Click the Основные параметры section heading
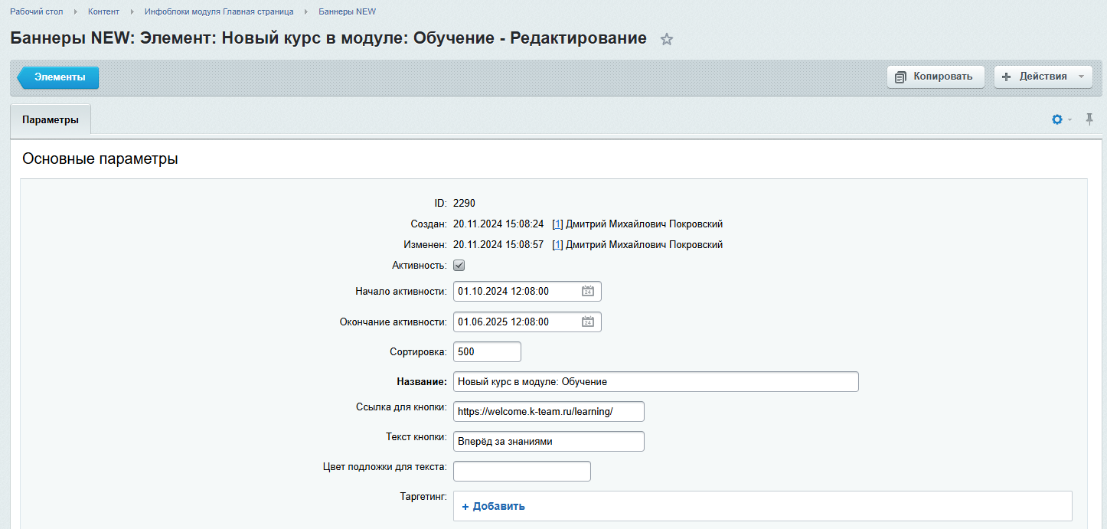Viewport: 1107px width, 529px height. click(x=100, y=159)
